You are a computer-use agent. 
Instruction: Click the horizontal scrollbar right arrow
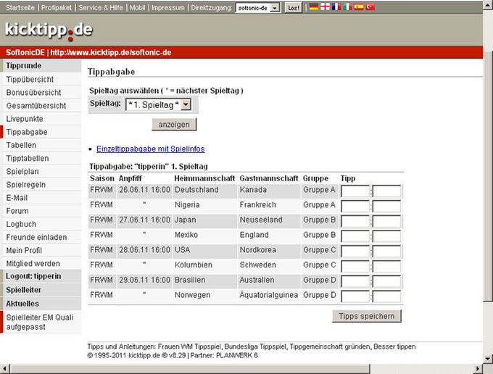coord(478,369)
